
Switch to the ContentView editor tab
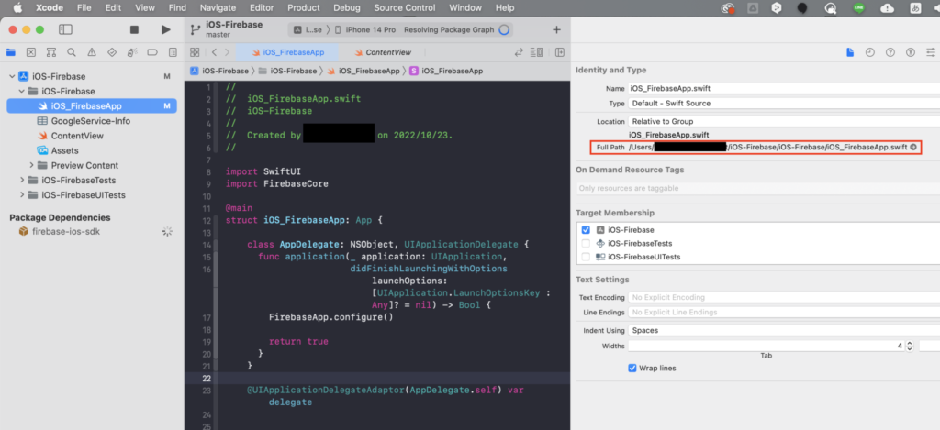pos(387,52)
